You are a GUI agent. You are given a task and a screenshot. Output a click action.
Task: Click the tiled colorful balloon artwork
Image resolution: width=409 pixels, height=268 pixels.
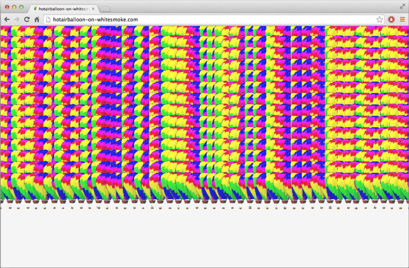pyautogui.click(x=204, y=113)
